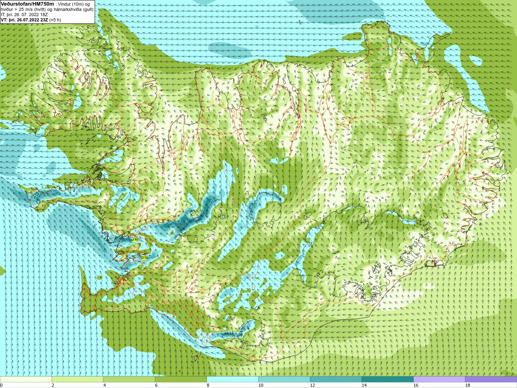
Task: Click the legend scale label '8'
Action: point(208,385)
